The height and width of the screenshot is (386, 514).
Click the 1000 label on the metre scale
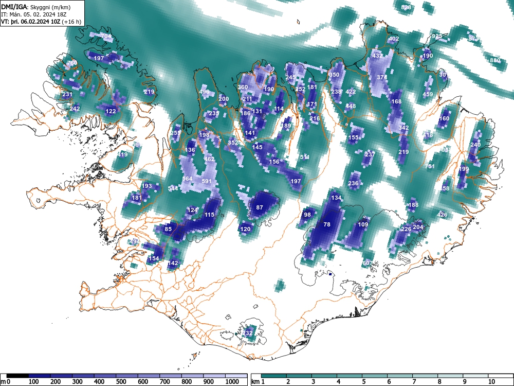(232, 381)
